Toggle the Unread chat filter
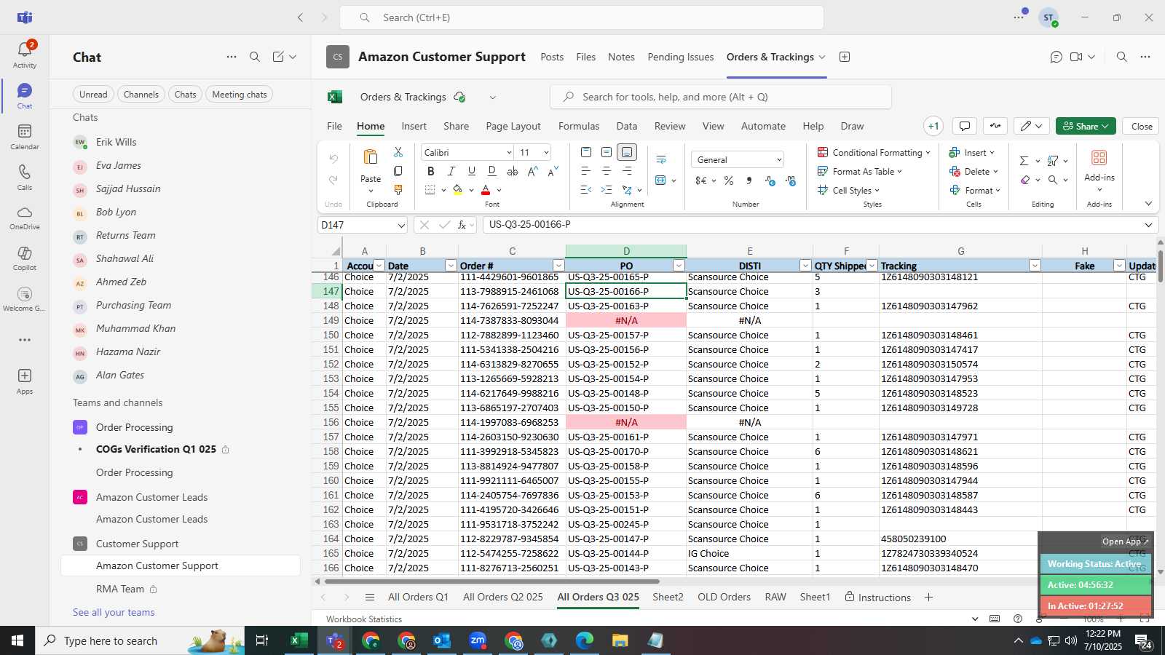The height and width of the screenshot is (655, 1165). (x=93, y=95)
